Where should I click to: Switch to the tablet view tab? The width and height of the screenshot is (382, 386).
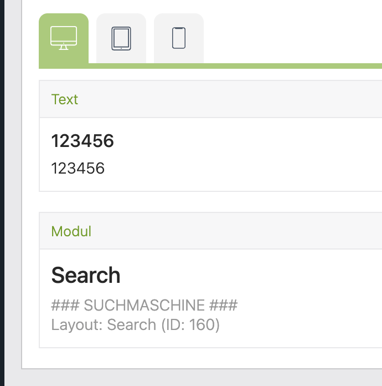[x=121, y=38]
